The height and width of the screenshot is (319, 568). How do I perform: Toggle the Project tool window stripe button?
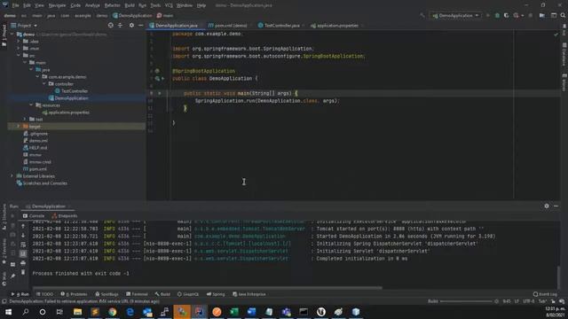tap(4, 35)
